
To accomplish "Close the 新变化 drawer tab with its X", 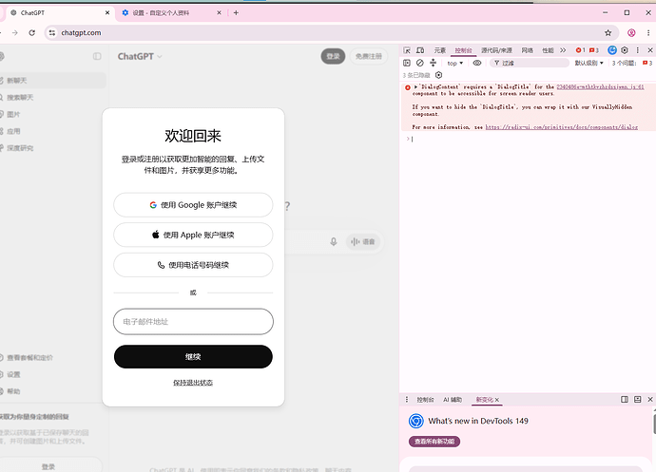I will [x=497, y=400].
